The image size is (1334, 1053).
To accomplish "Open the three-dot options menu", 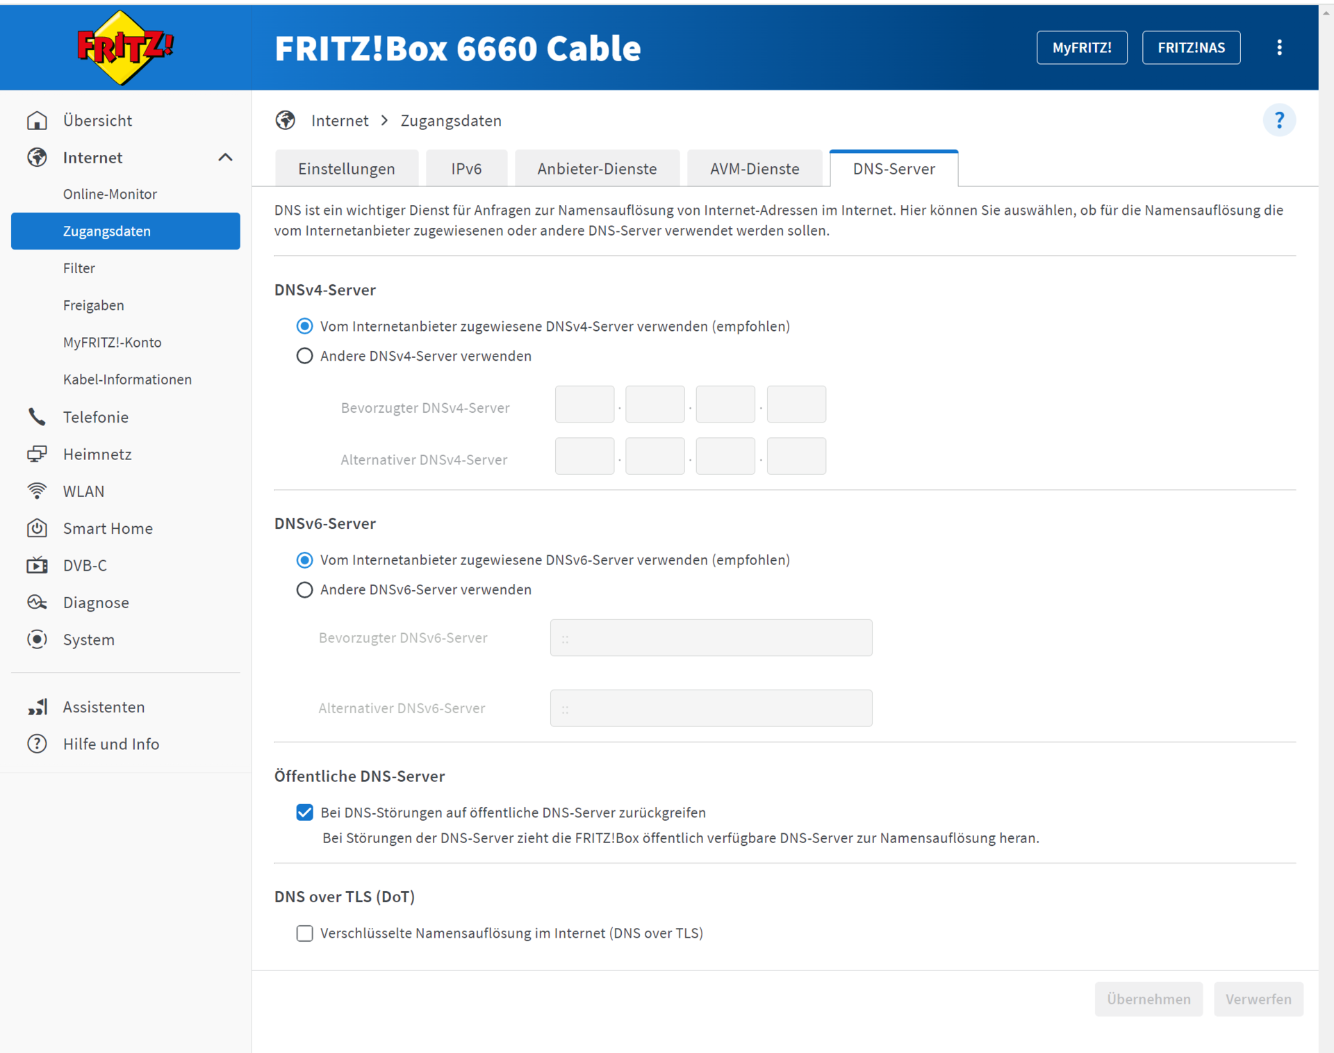I will coord(1279,47).
